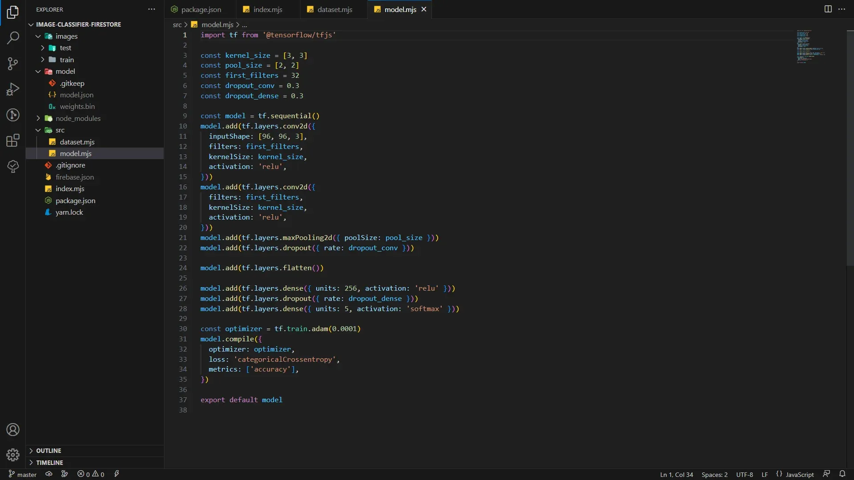Click the master branch button
The height and width of the screenshot is (480, 854).
click(x=23, y=474)
